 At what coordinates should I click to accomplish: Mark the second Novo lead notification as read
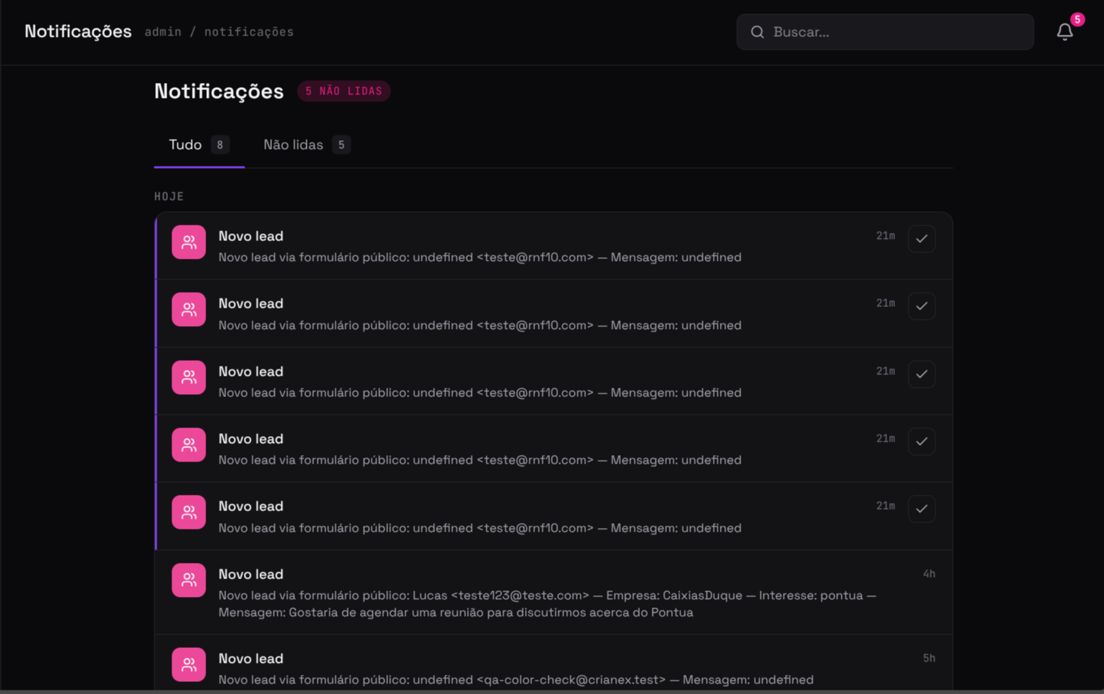click(x=921, y=306)
